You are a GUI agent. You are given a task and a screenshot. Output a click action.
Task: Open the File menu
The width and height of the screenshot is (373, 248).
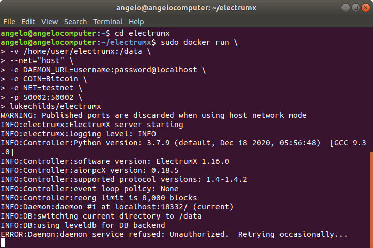coord(9,22)
